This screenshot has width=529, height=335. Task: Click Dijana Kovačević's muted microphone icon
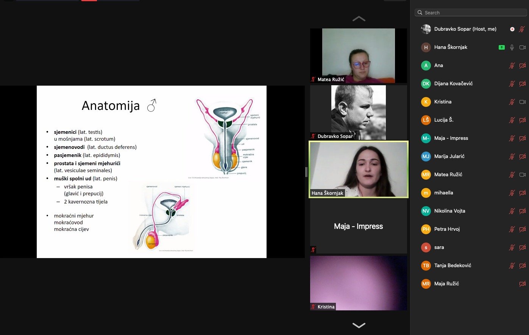click(x=512, y=84)
